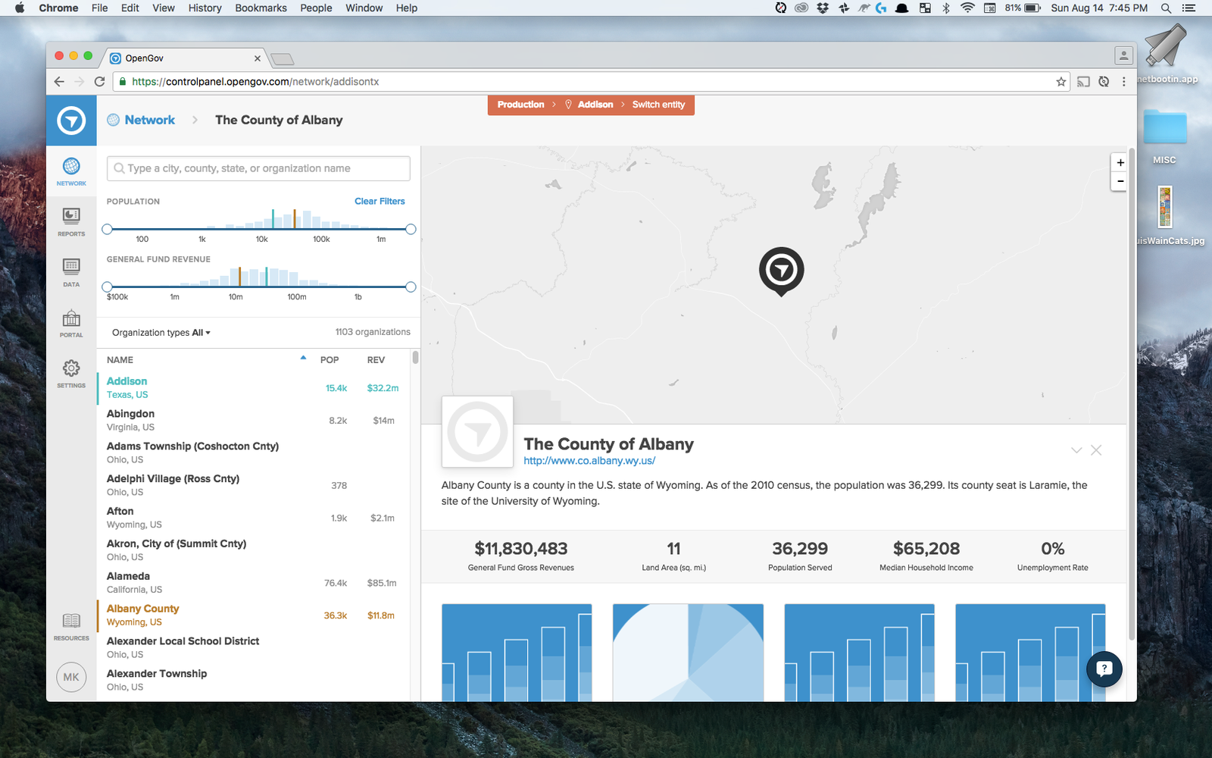Viewport: 1212px width, 758px height.
Task: Open the Bookmarks menu
Action: click(x=261, y=8)
